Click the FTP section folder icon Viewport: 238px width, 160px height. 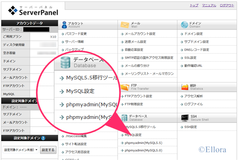point(125,87)
